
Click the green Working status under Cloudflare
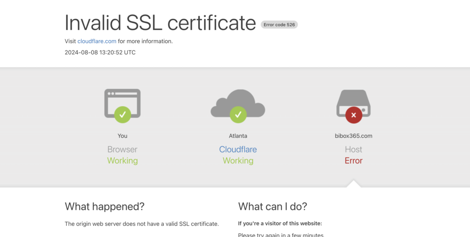pos(238,161)
